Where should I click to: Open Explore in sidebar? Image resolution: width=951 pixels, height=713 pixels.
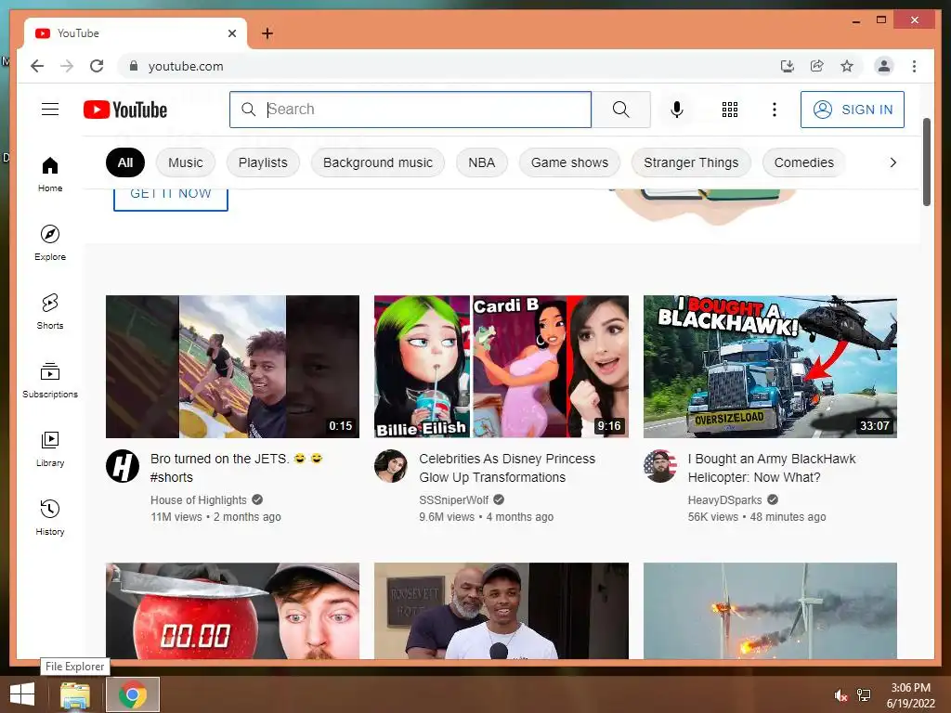tap(50, 242)
